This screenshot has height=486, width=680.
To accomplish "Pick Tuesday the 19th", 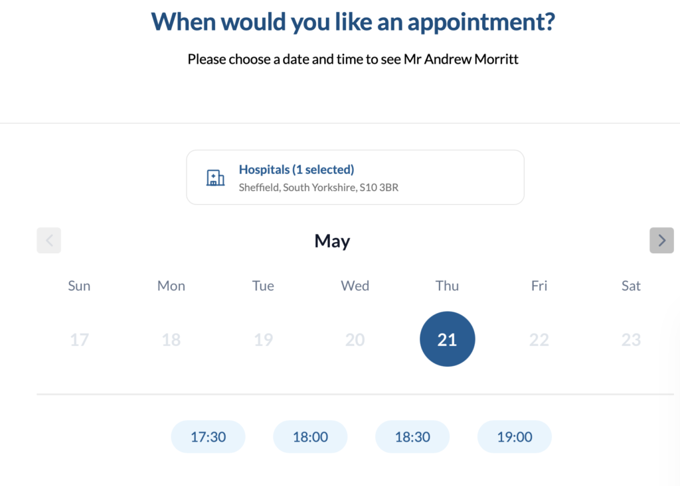I will pyautogui.click(x=263, y=339).
